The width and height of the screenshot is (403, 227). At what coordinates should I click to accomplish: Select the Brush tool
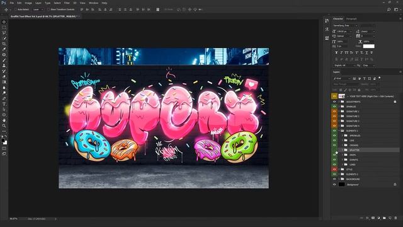(4, 61)
